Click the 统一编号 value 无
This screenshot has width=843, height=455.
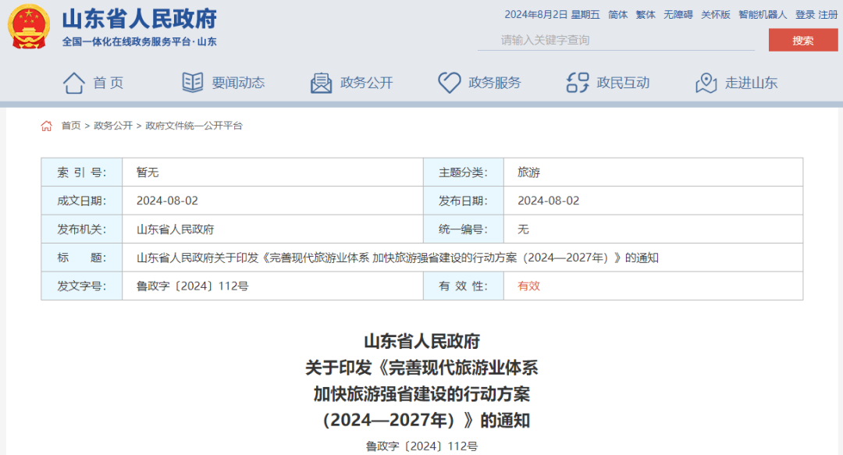tap(523, 229)
